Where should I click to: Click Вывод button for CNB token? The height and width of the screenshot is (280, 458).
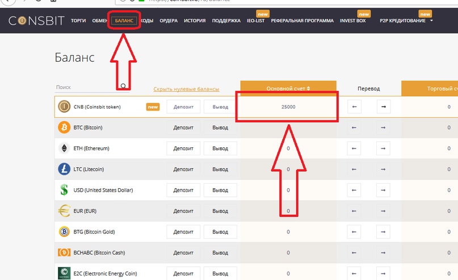(x=220, y=107)
